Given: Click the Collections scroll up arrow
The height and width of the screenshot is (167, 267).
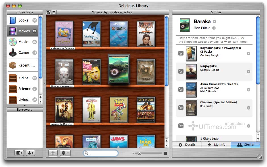Looking at the screenshot, I should point(41,97).
